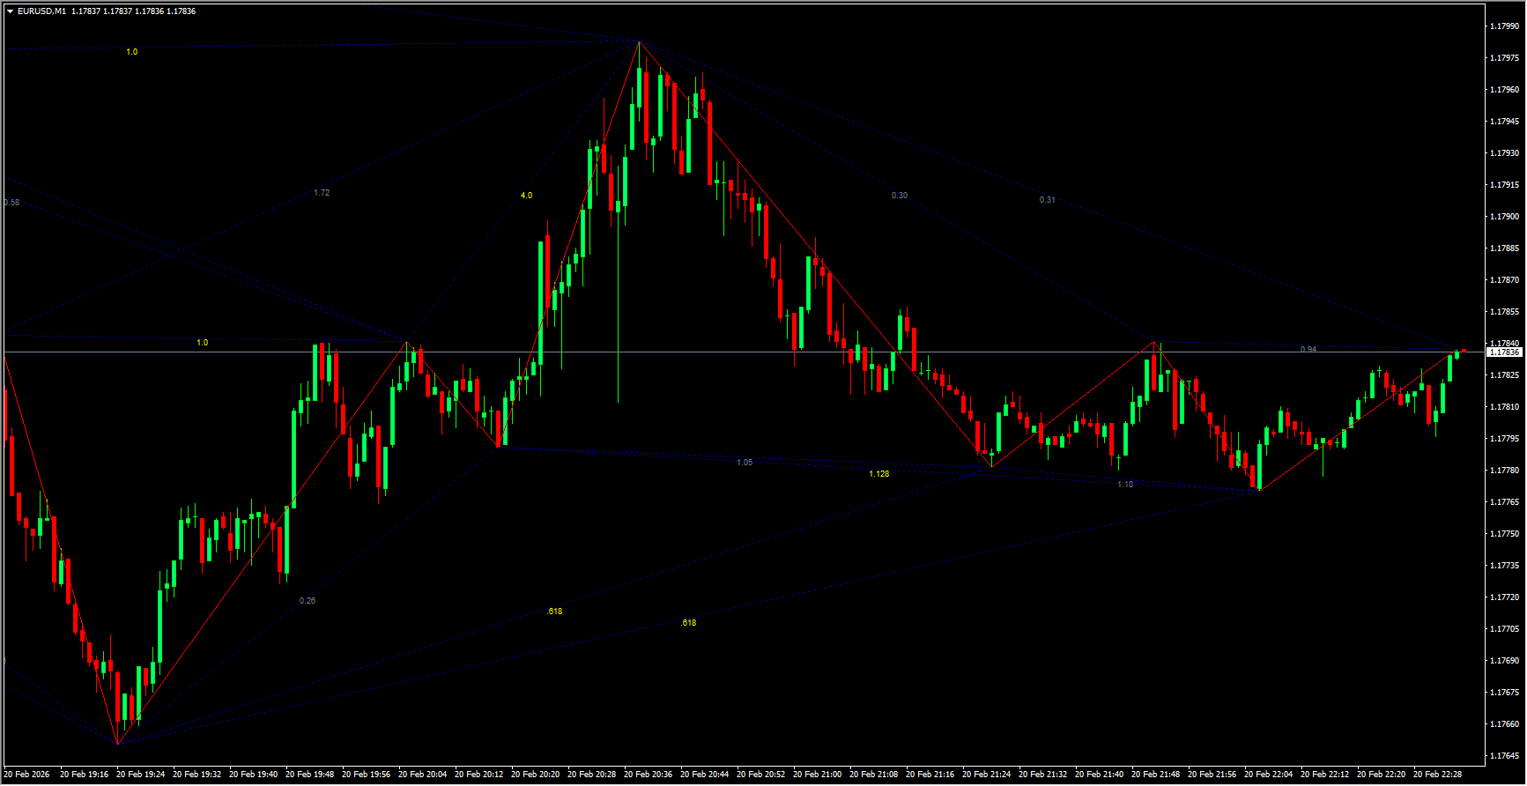1527x786 pixels.
Task: Select the yellow 4.0 ratio label
Action: point(526,196)
